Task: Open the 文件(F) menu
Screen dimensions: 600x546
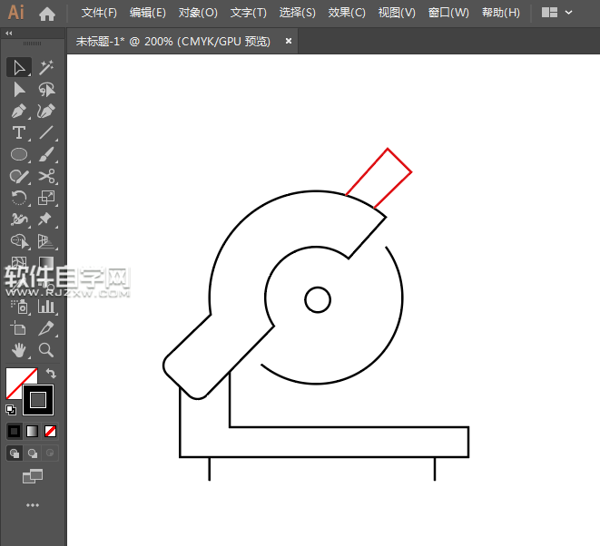Action: 99,13
